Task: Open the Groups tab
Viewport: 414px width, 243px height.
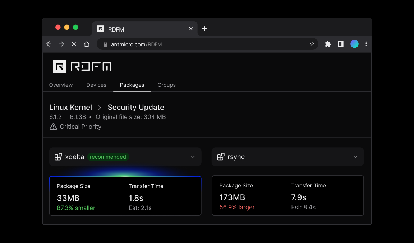Action: 166,85
